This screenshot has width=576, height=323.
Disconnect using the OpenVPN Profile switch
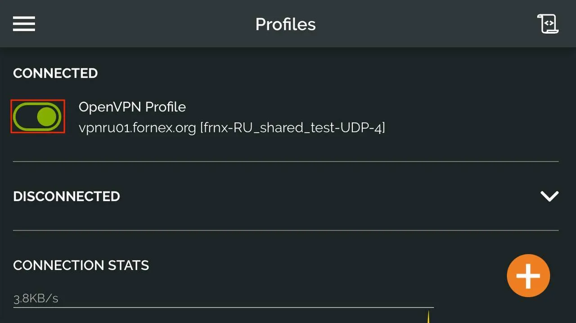coord(37,117)
